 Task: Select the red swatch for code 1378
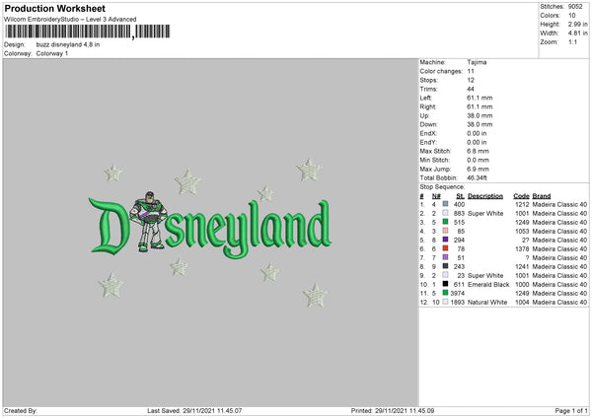[x=445, y=248]
